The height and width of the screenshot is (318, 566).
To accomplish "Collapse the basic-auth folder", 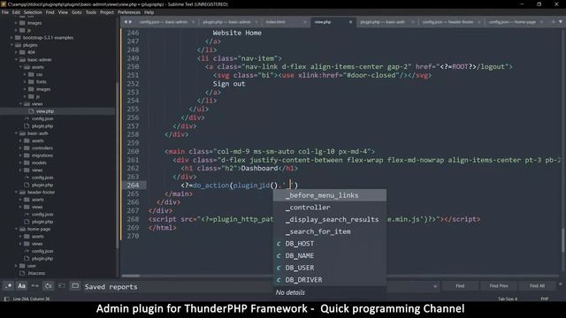I will [16, 133].
